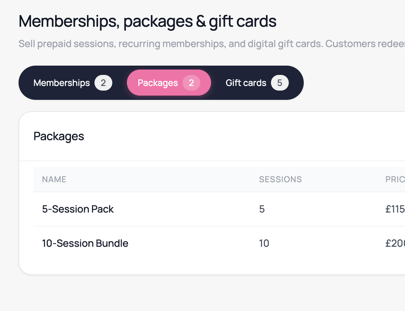Click the Memberships, packages & gift cards title
This screenshot has height=311, width=405.
tap(148, 21)
